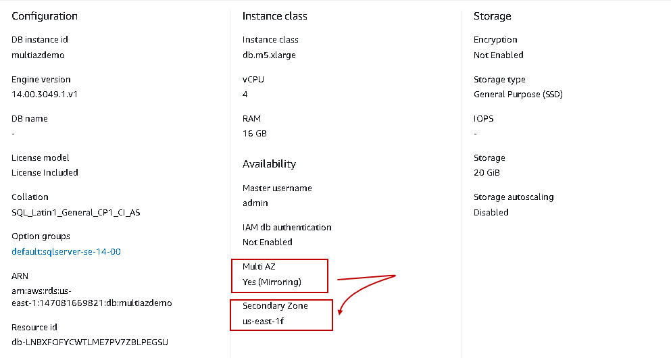Click the 20 GiB storage value
The image size is (671, 358).
pyautogui.click(x=487, y=172)
